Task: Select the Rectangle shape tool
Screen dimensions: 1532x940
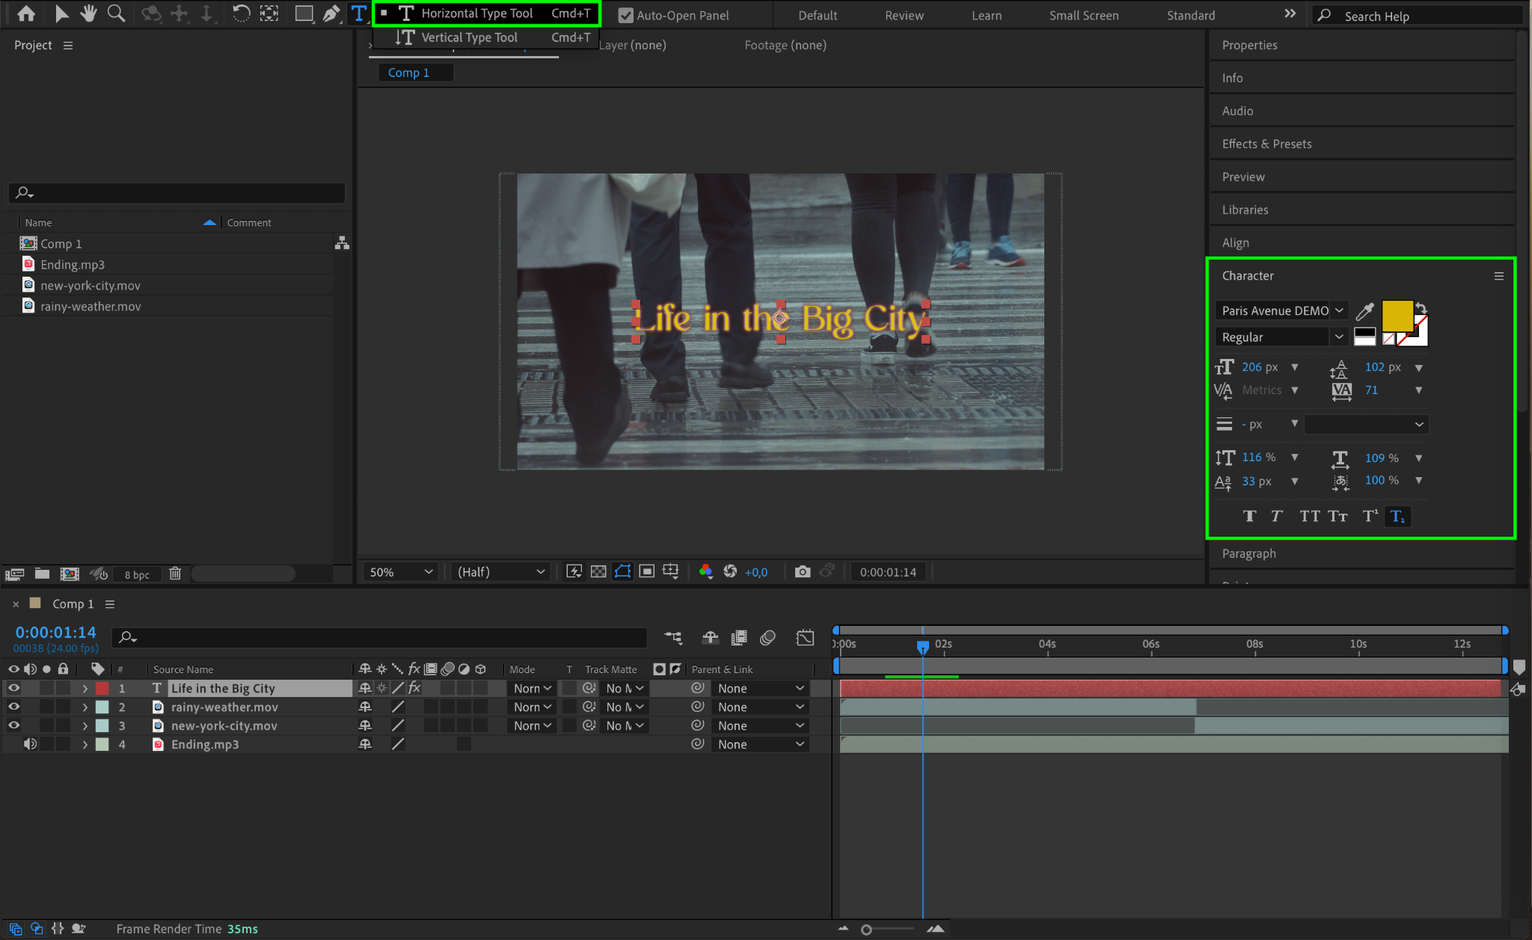Action: 304,13
